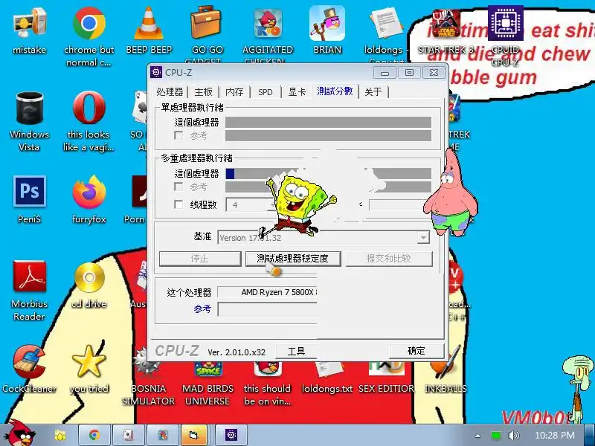
Task: Open the Windows Vista recycle bin icon
Action: tap(29, 108)
